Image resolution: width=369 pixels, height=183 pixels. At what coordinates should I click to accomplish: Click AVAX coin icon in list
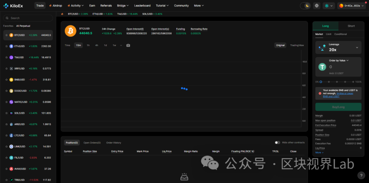[x=11, y=169]
